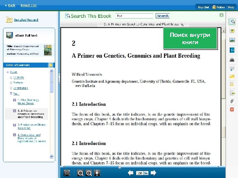Click the full screen view icon

tap(67, 173)
